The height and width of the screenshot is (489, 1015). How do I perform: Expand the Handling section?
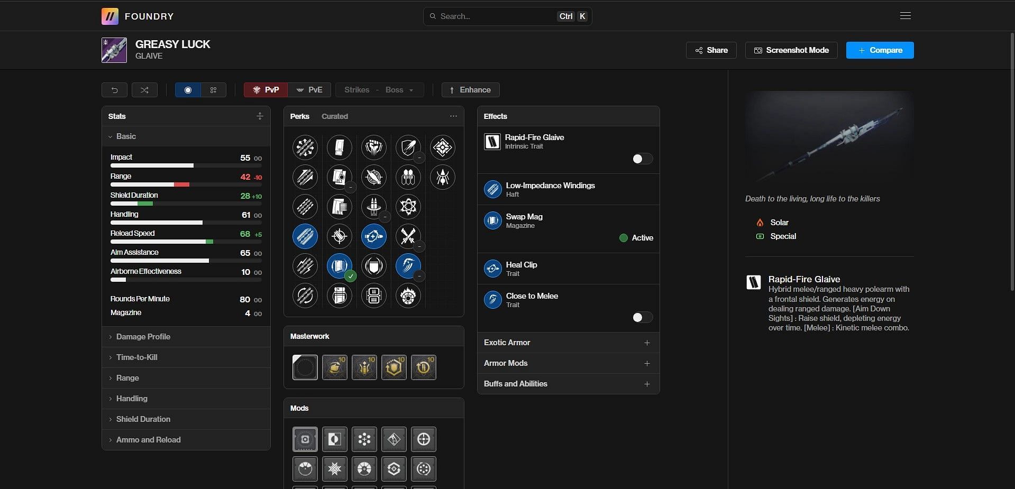[x=186, y=399]
